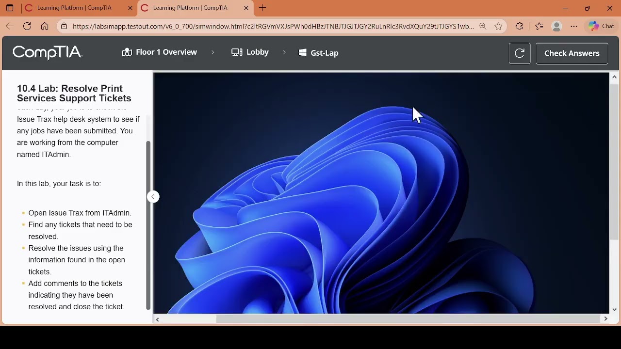Click simulation scroll up arrow
The height and width of the screenshot is (349, 621).
click(614, 77)
